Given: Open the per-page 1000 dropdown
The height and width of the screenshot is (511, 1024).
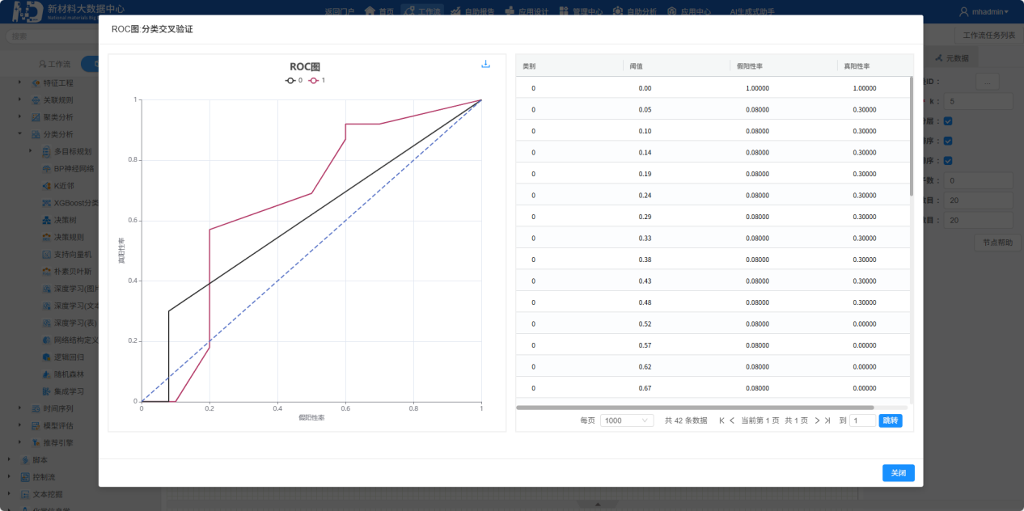Looking at the screenshot, I should tap(627, 420).
